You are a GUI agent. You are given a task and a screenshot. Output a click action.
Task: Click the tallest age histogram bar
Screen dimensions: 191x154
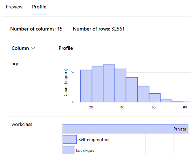(109, 83)
